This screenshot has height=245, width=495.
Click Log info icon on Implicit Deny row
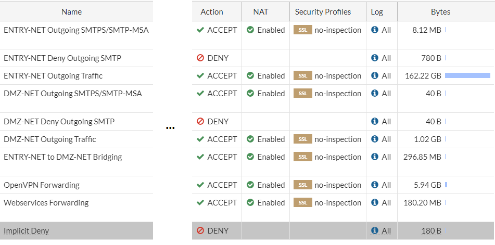point(375,231)
